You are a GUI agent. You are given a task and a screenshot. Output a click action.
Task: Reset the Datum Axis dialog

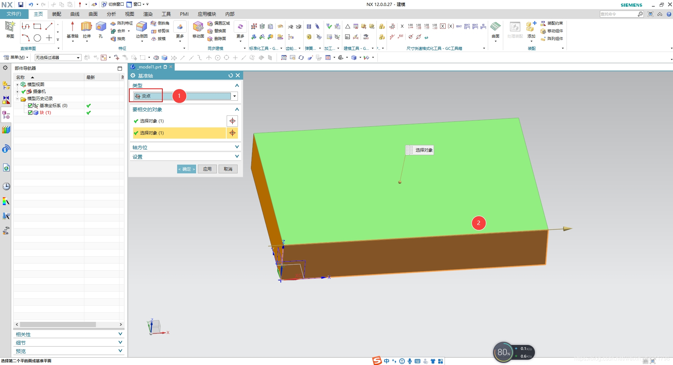pyautogui.click(x=231, y=75)
